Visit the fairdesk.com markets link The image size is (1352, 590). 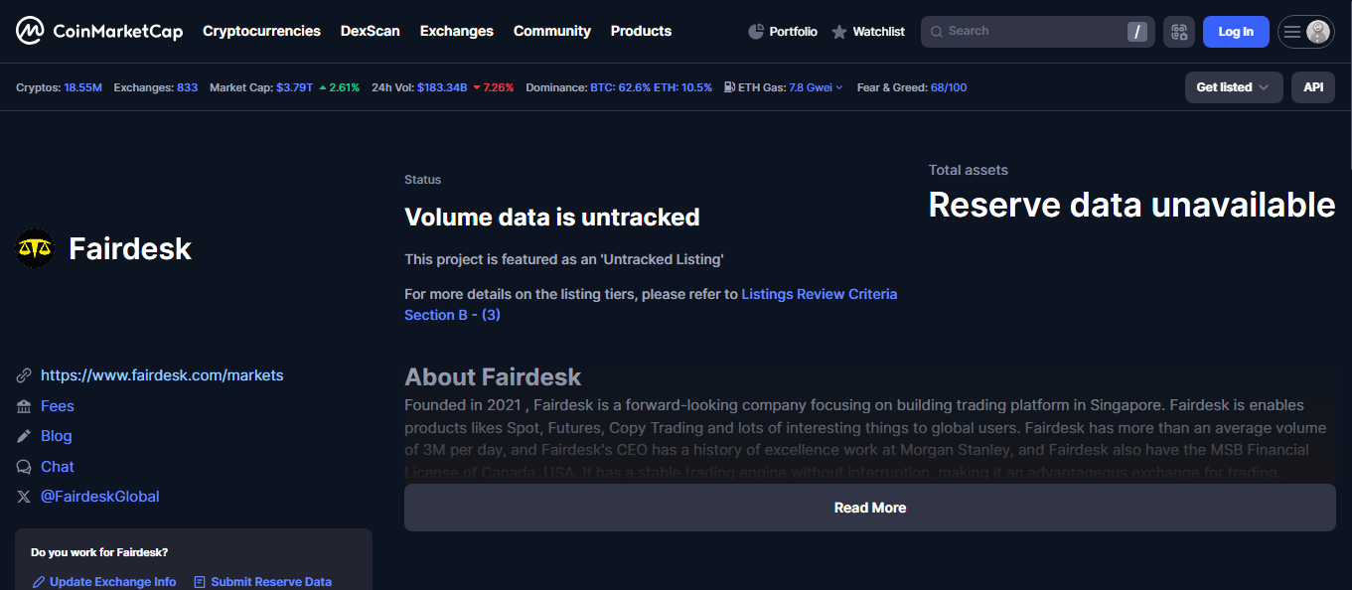[162, 375]
